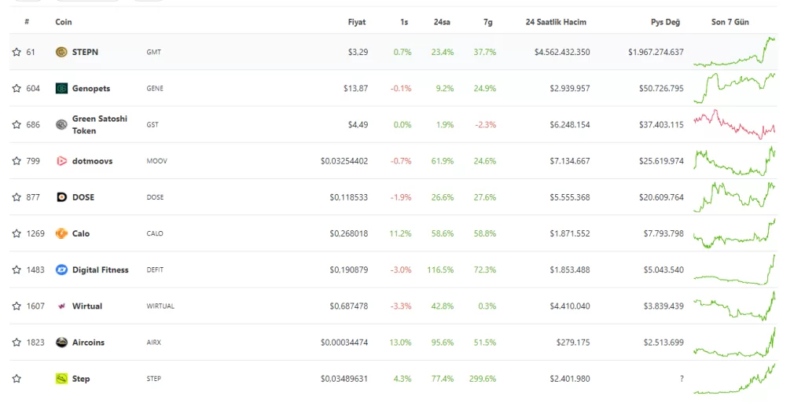Image resolution: width=805 pixels, height=407 pixels.
Task: Toggle favorite star for Wirtual
Action: (17, 306)
